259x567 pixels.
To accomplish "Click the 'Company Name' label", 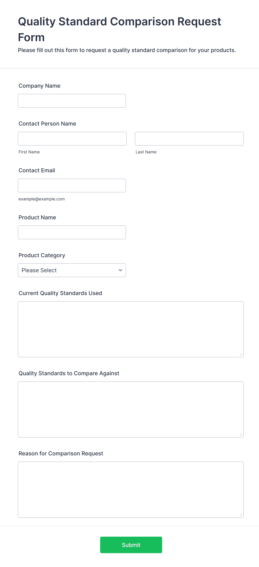I will click(x=40, y=86).
